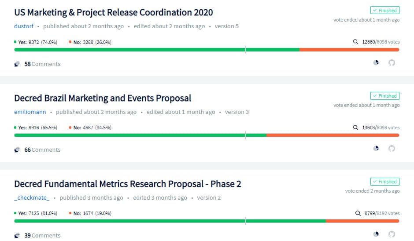The width and height of the screenshot is (414, 241).
Task: Click pie chart icon for US Marketing proposal
Action: [376, 63]
